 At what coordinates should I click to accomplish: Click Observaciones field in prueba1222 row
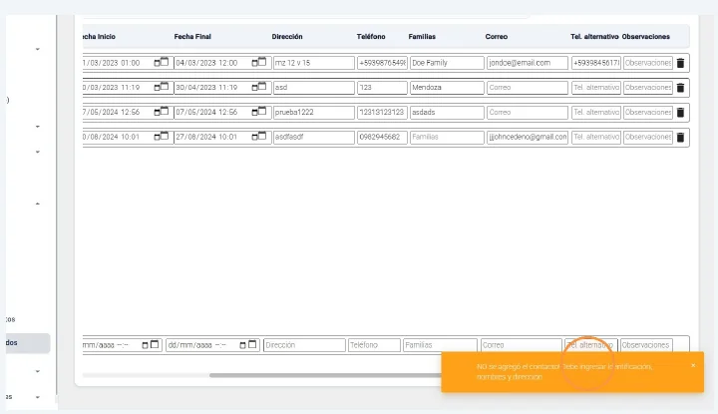[x=648, y=112]
